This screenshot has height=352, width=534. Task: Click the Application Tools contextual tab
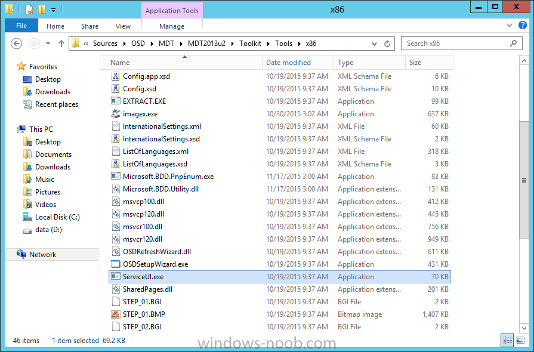(x=172, y=11)
